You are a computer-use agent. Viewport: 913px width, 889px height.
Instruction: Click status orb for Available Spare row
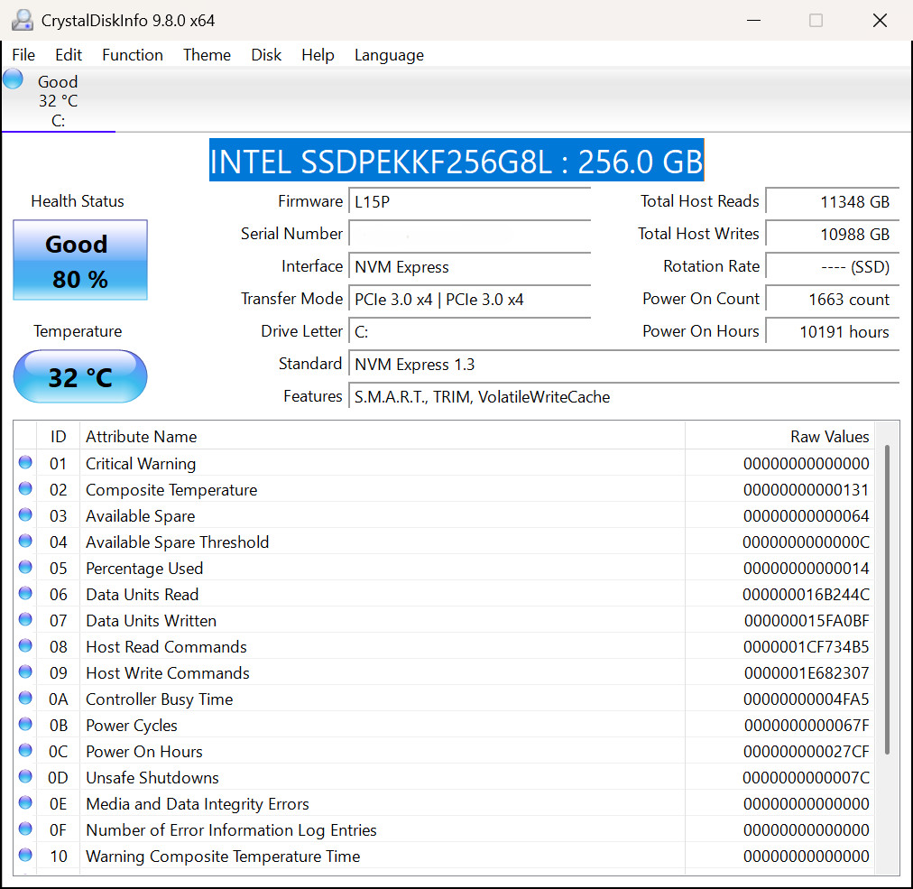pyautogui.click(x=25, y=515)
